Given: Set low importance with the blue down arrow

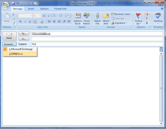Looking at the screenshot, I should [x=147, y=23].
